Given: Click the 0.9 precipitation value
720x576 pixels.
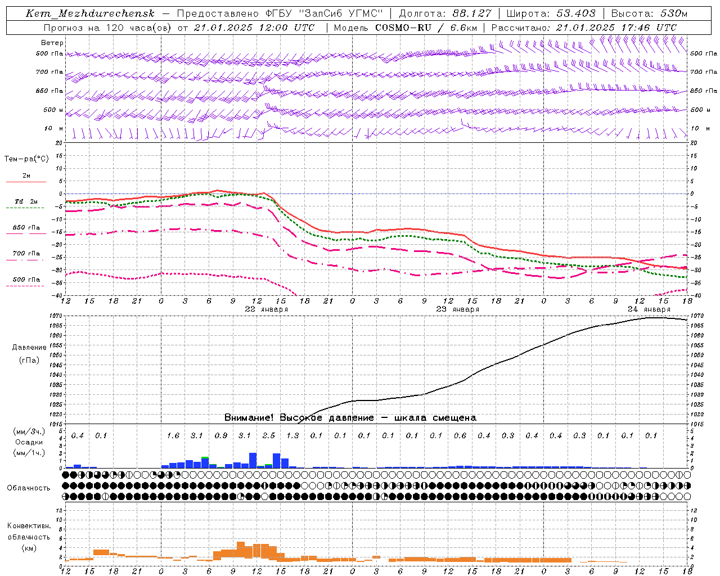Looking at the screenshot, I should pos(221,435).
